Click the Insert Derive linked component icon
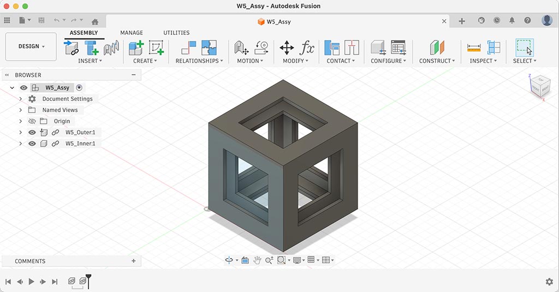Viewport: 559px width, 292px height. tap(72, 48)
